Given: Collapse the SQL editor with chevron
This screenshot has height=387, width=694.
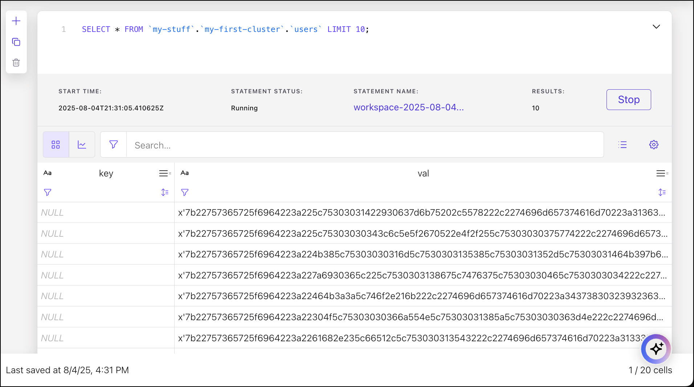Looking at the screenshot, I should click(656, 27).
